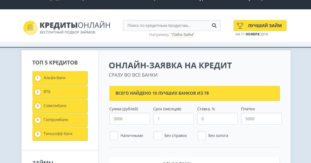Click the yellow banner about 10 best banks
Viewport: 311px width, 163px height.
[195, 93]
